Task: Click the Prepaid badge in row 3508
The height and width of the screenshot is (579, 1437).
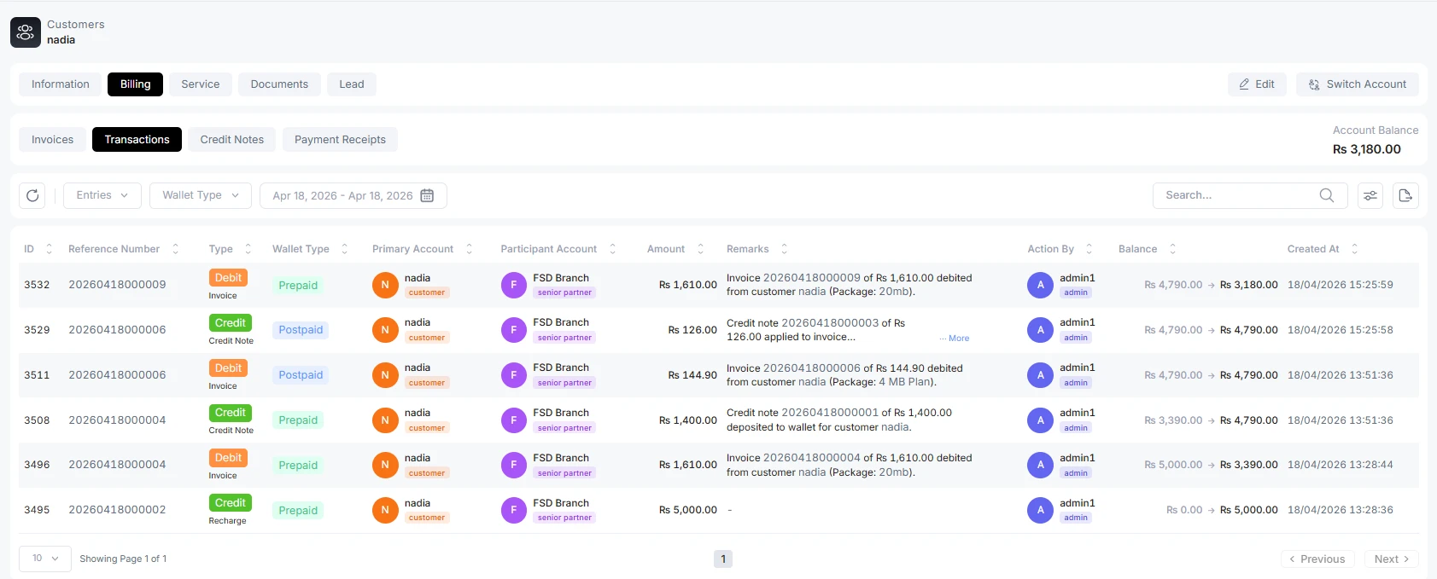Action: pyautogui.click(x=298, y=420)
